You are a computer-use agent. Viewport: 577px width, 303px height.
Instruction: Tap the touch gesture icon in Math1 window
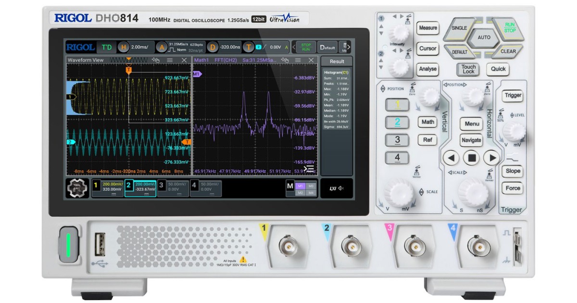tap(285, 60)
